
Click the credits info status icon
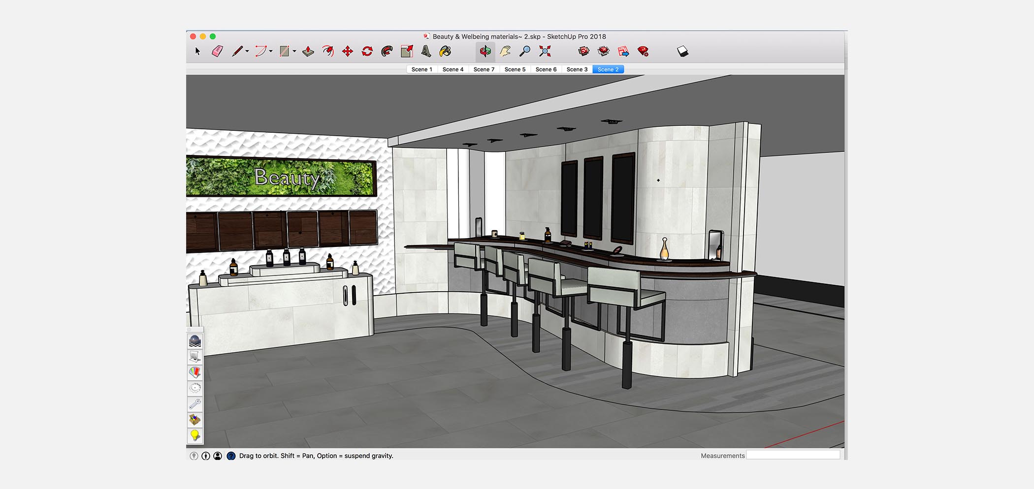(x=206, y=456)
